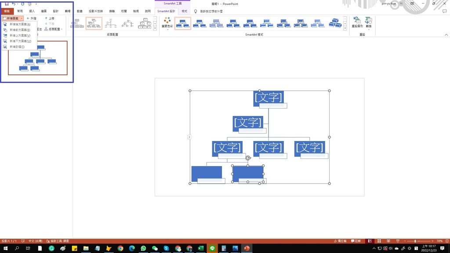Open the 動畫 ribbon tab

coord(80,11)
